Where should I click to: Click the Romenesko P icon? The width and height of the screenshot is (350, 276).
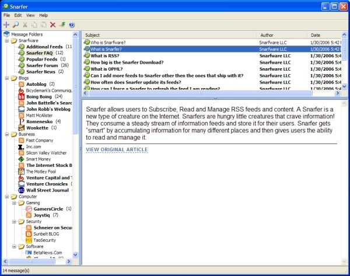click(22, 121)
